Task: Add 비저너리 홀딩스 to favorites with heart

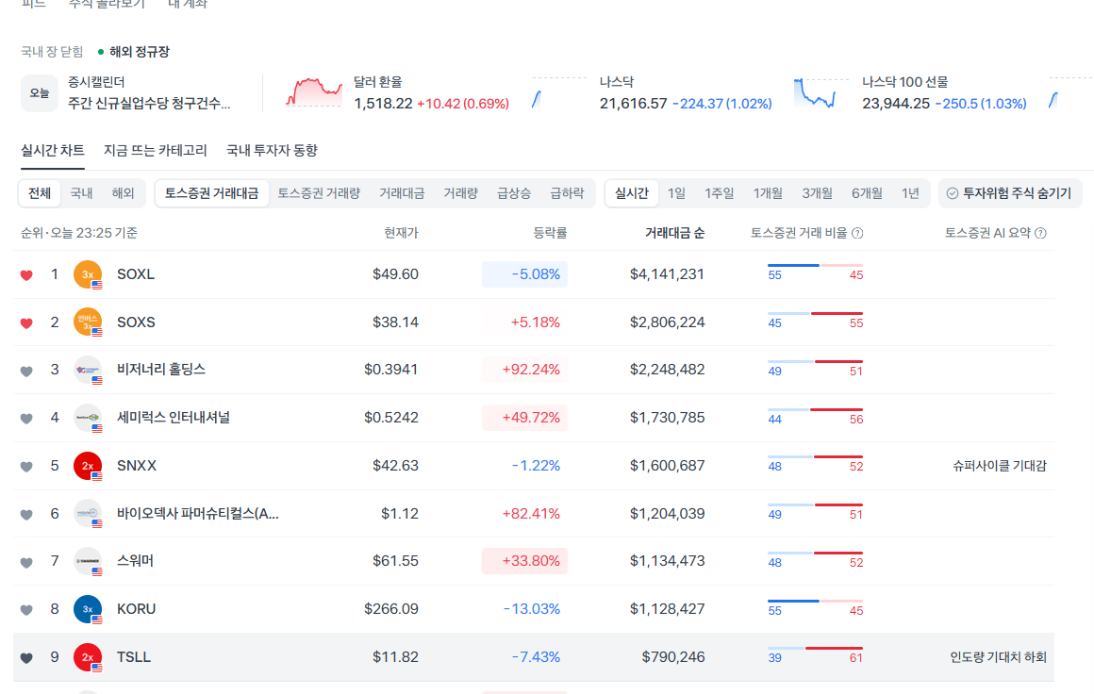Action: pyautogui.click(x=26, y=371)
